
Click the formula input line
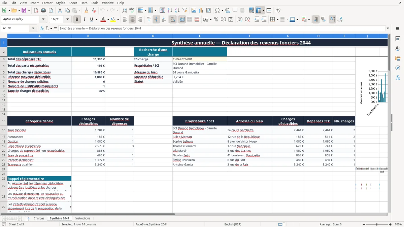pos(222,28)
